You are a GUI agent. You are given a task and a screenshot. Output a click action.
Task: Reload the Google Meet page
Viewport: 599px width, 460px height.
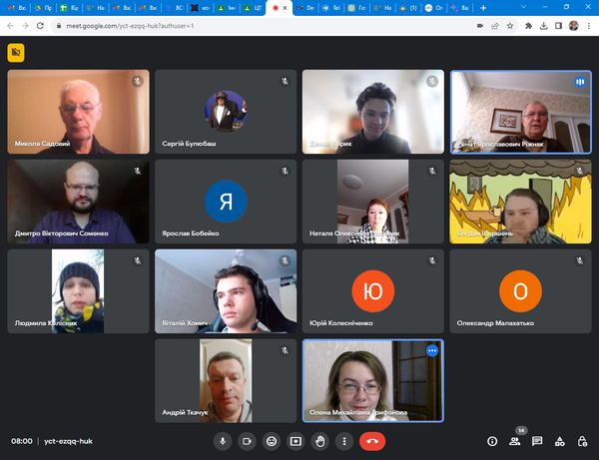click(x=46, y=25)
